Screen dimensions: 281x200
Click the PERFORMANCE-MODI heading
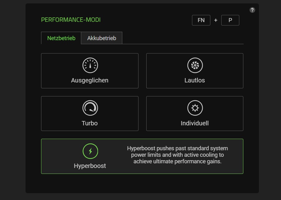(x=71, y=20)
